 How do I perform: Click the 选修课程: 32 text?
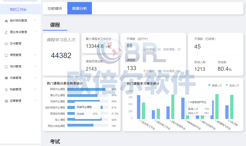pos(172,49)
